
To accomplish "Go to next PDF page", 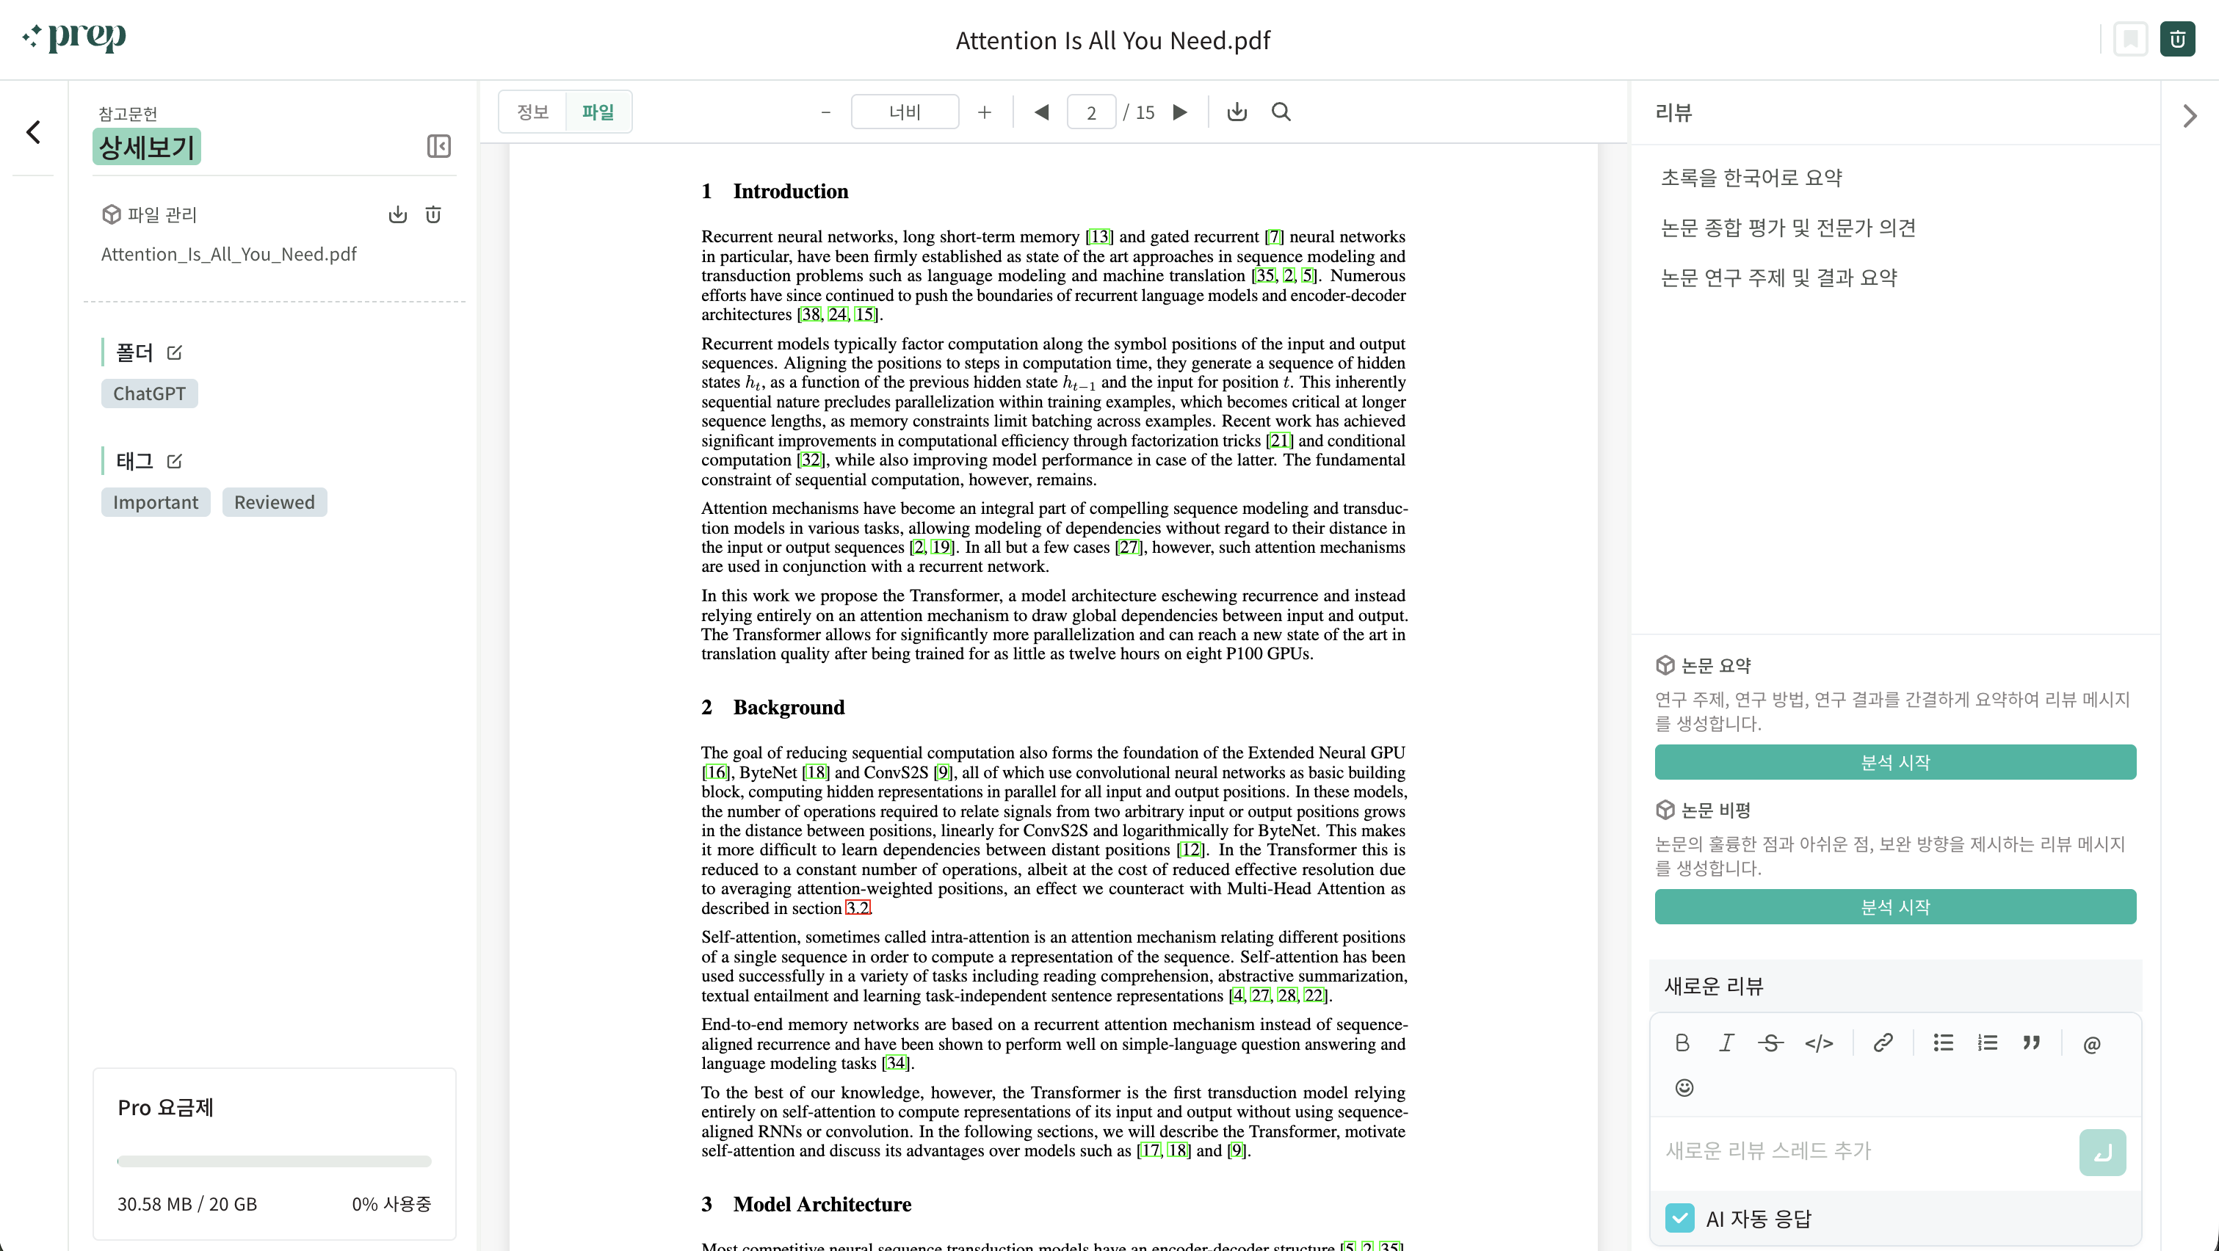I will pyautogui.click(x=1180, y=112).
